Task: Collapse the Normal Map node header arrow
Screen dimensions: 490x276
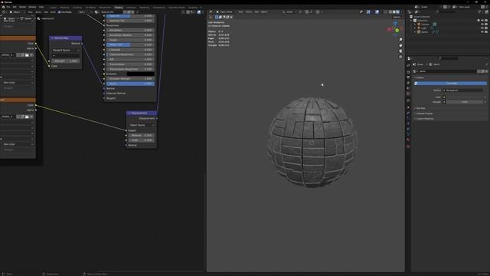Action: tap(52, 38)
